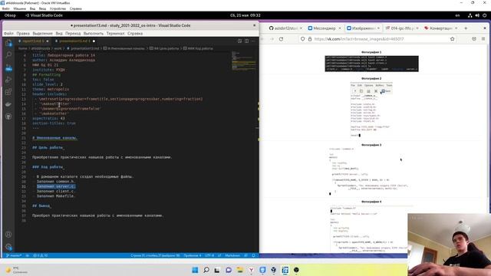
Task: Close the Изображения Firefox tab
Action: (378, 28)
